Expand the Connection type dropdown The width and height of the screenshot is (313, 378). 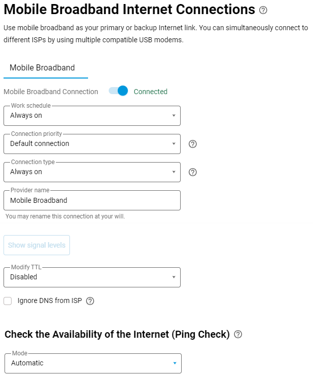[x=92, y=172]
